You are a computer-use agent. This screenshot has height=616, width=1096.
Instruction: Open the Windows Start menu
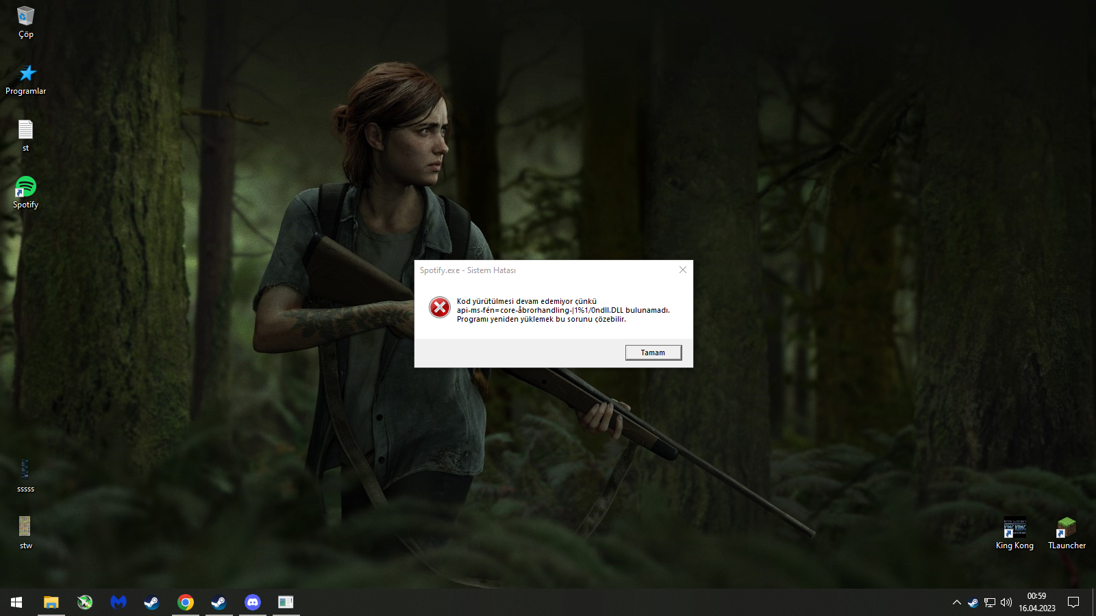16,602
